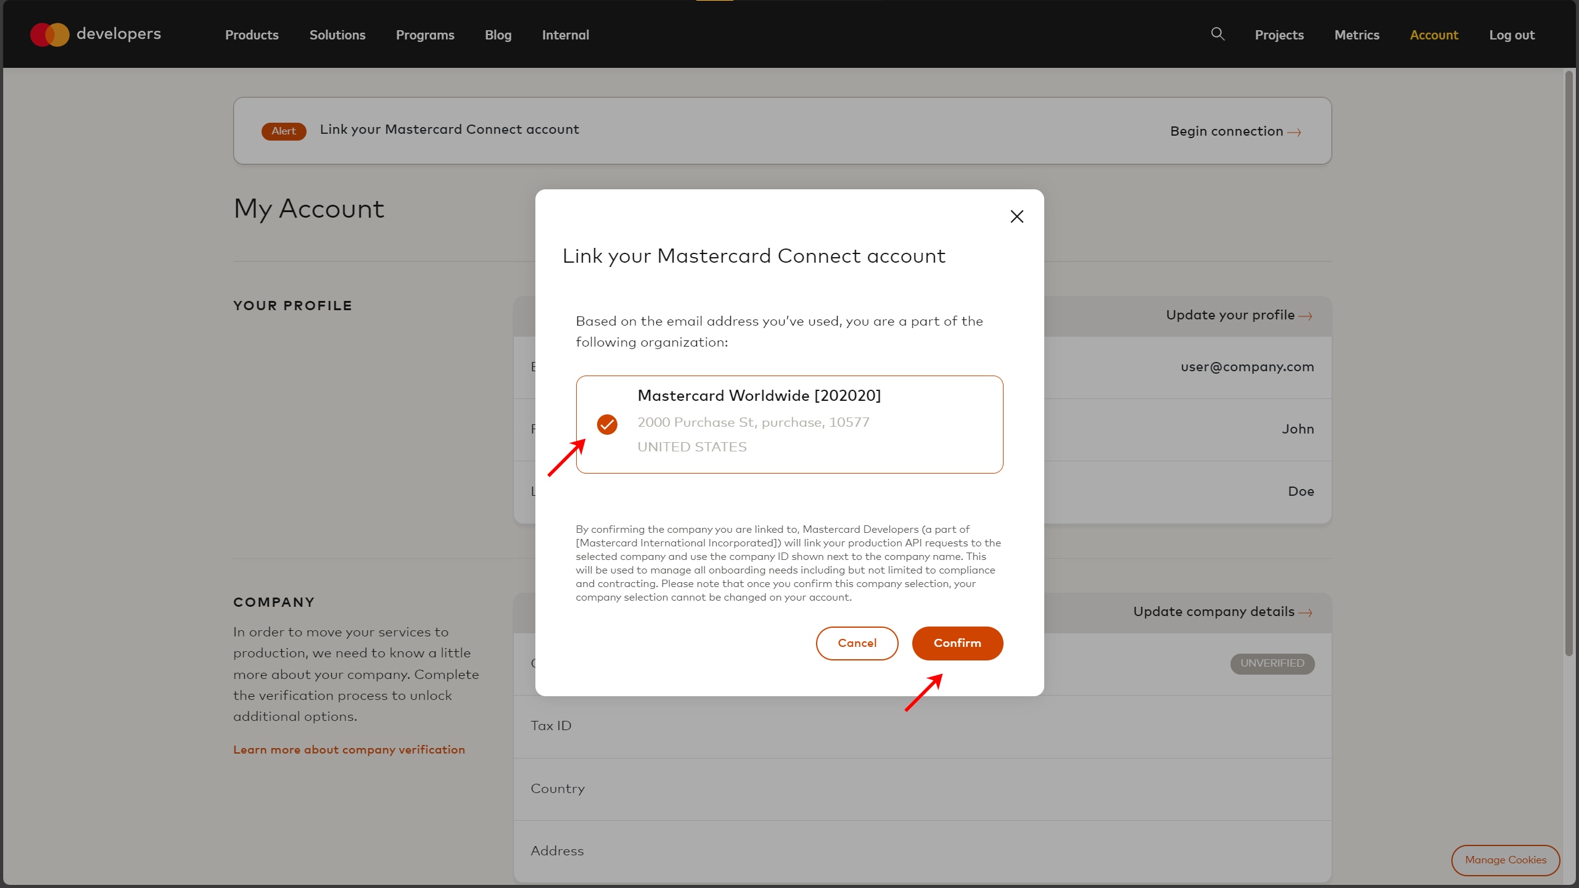Screen dimensions: 1579x888
Task: Go to Projects in the navigation
Action: (x=1279, y=35)
